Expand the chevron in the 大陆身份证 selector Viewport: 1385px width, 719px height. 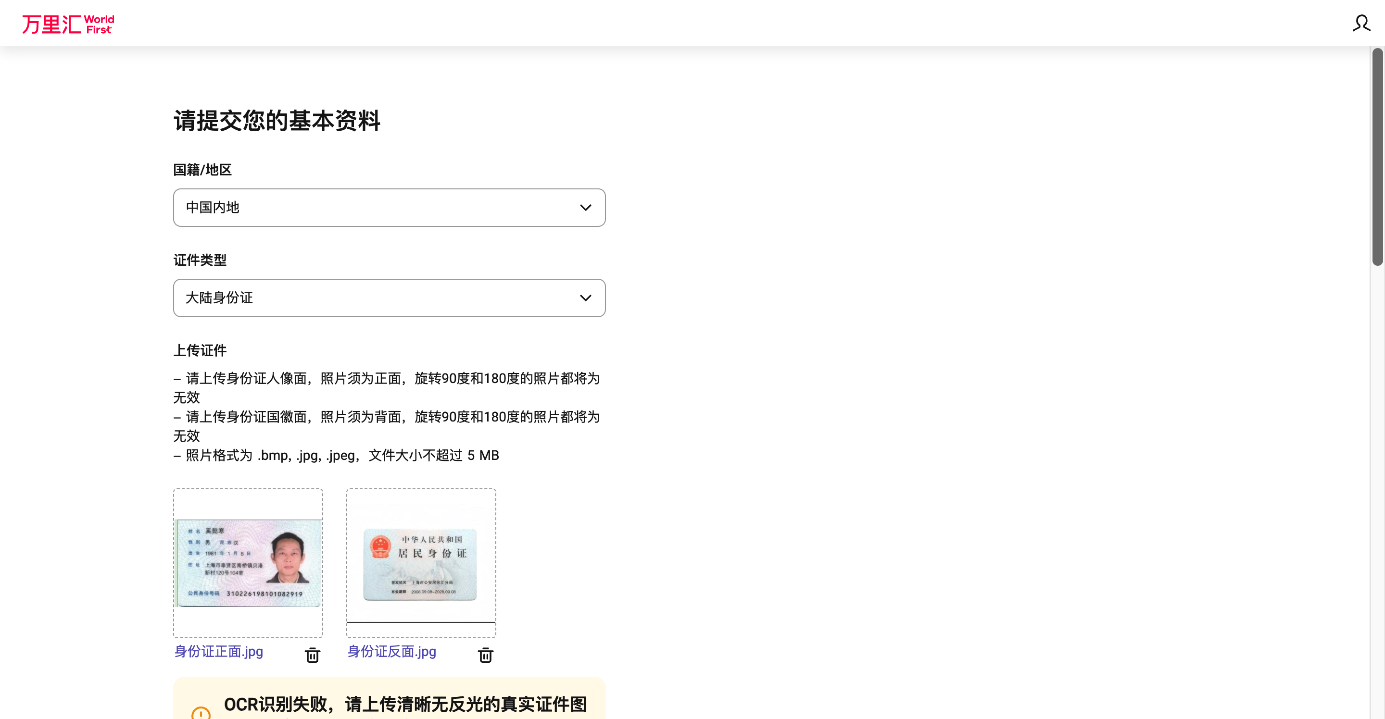[586, 298]
